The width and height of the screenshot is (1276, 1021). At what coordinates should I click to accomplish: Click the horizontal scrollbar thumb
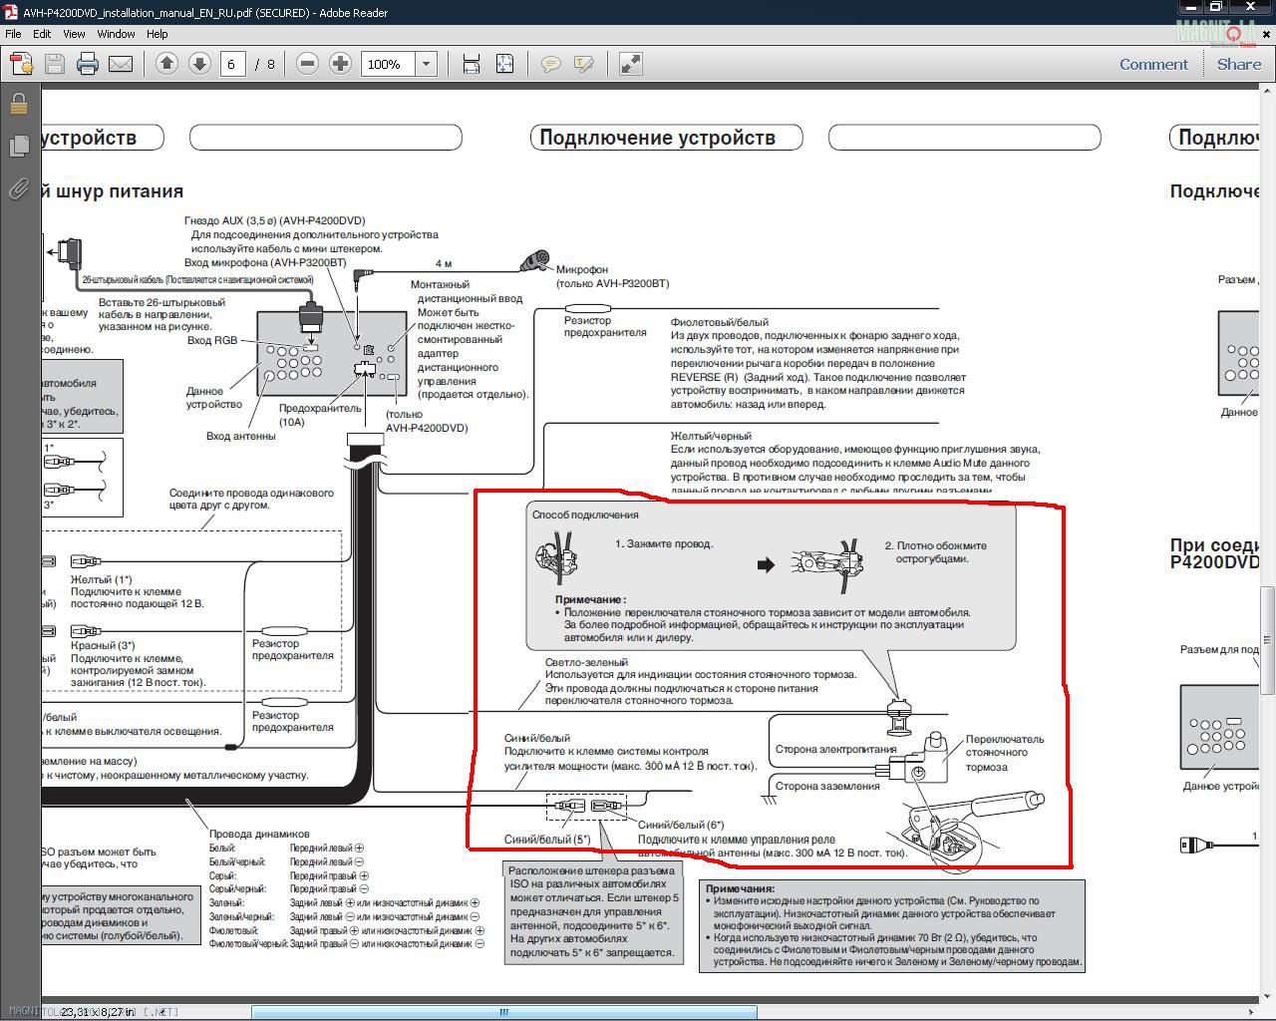coord(503,1012)
